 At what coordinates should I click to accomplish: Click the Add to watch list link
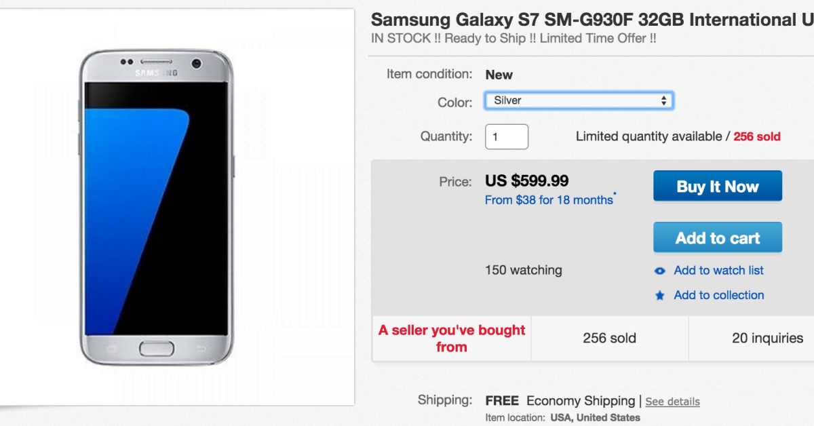pos(718,271)
